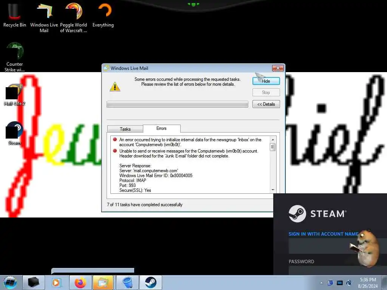The height and width of the screenshot is (290, 387).
Task: Click the error list scroll up arrow
Action: [273, 140]
